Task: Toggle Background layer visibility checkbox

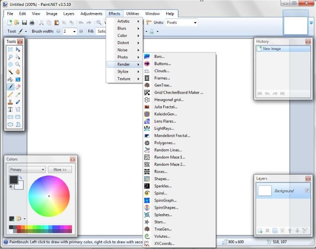Action: 307,190
